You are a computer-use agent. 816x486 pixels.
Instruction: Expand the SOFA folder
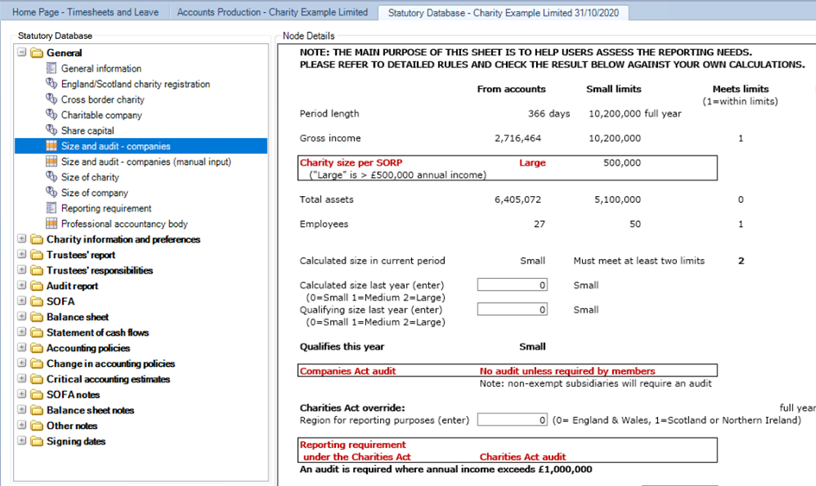(x=22, y=300)
